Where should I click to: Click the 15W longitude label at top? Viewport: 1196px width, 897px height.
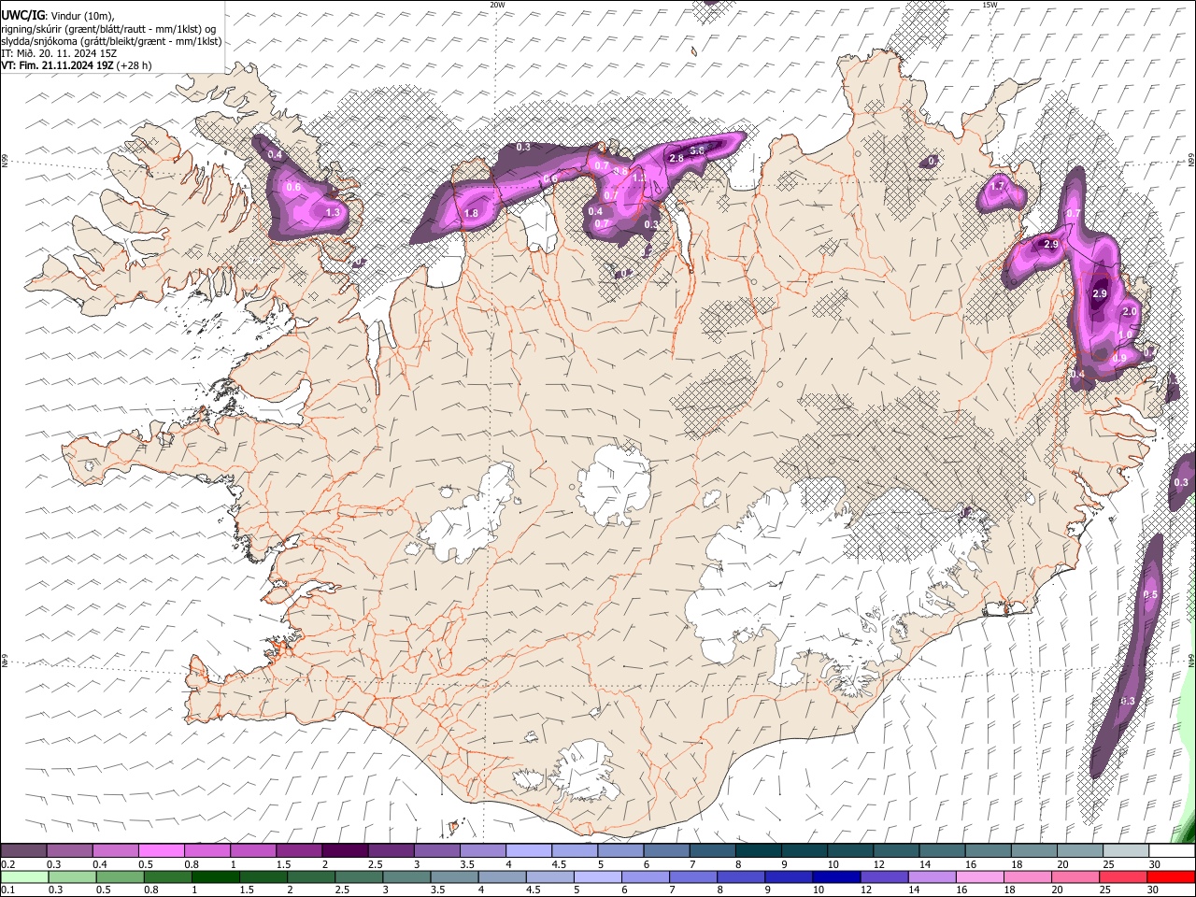coord(990,5)
